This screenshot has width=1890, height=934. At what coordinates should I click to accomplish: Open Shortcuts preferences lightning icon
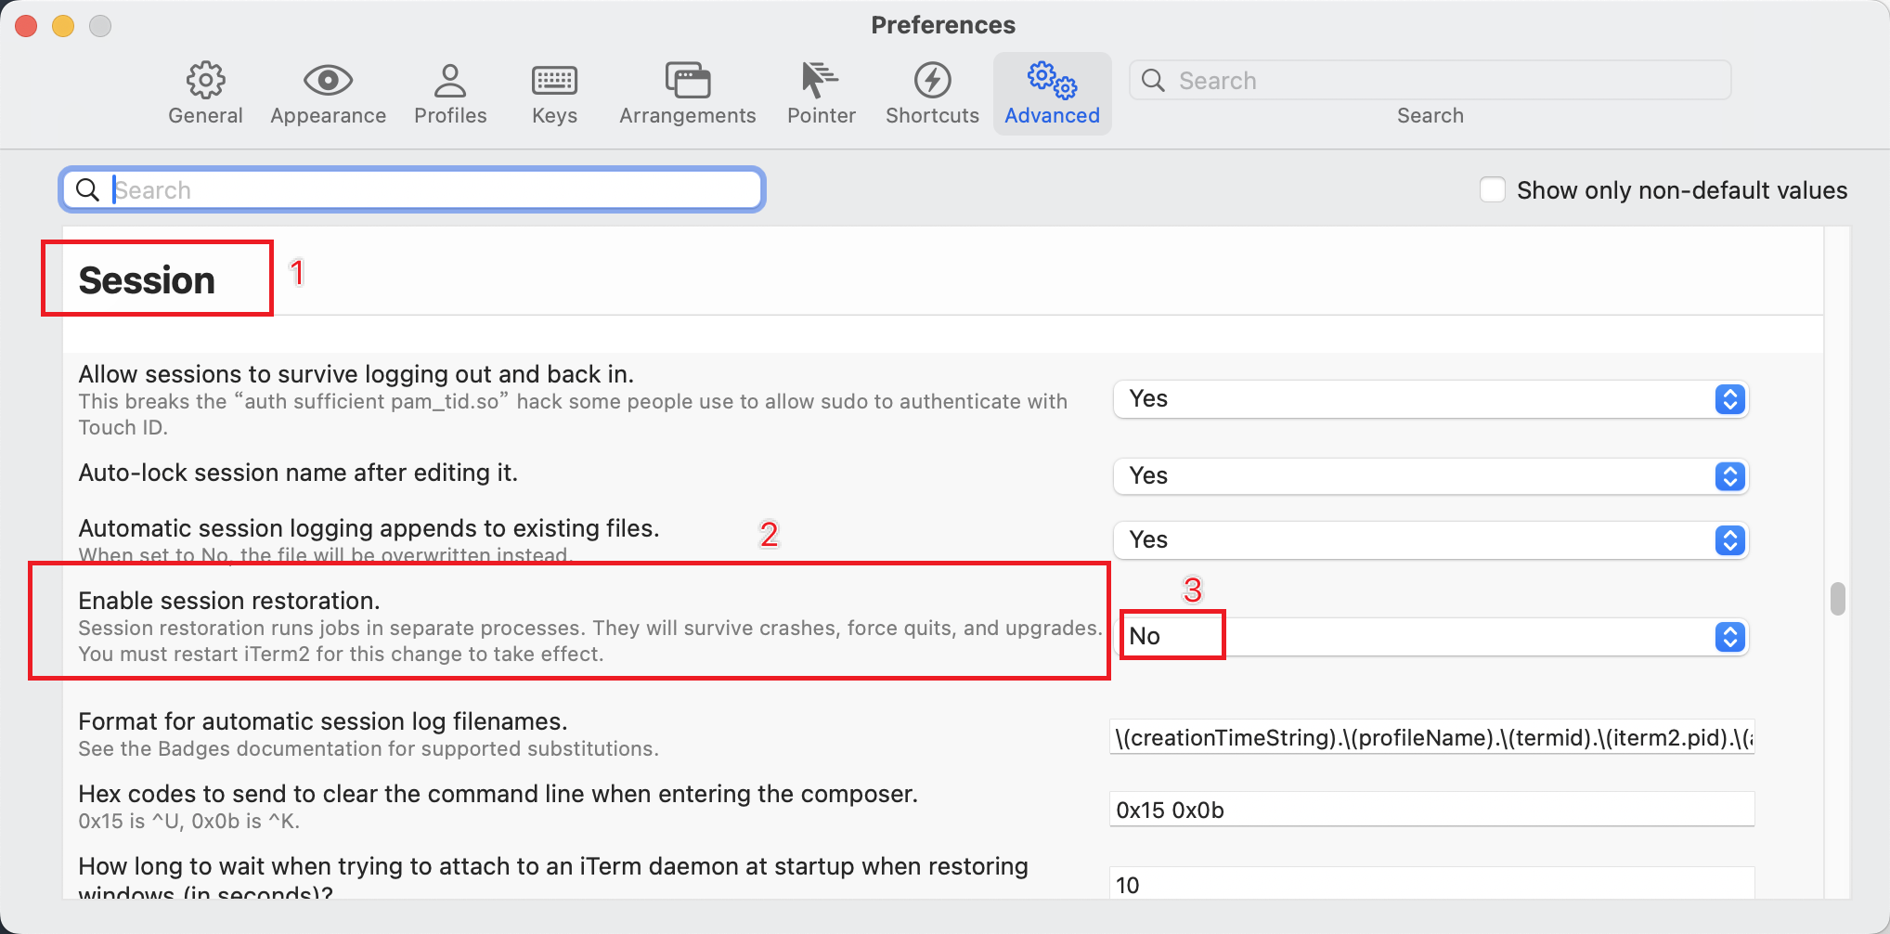(x=932, y=80)
